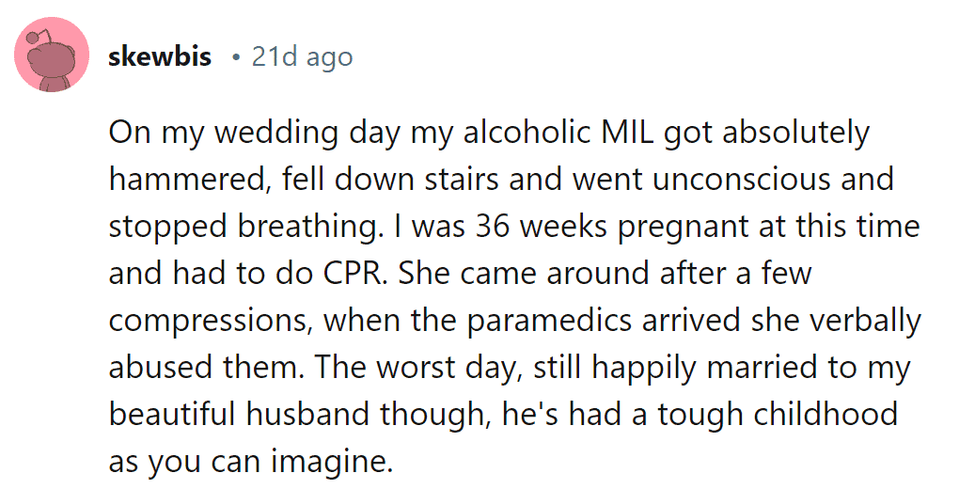Click the word childhood in the comment
This screenshot has width=959, height=489.
(825, 415)
